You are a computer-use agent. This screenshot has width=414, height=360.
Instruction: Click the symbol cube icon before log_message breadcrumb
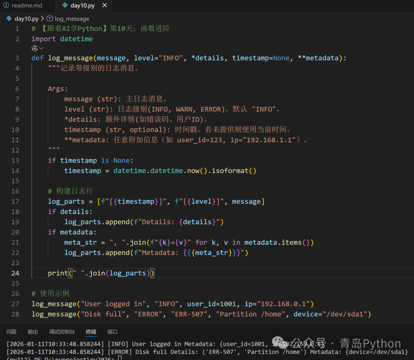point(50,18)
